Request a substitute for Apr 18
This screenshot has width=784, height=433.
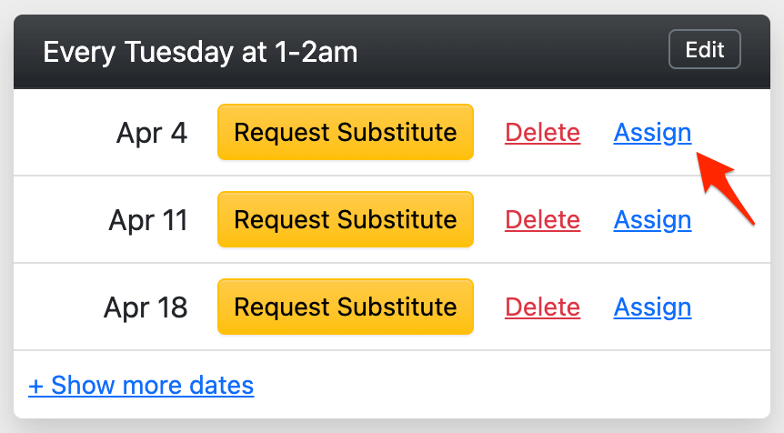click(345, 307)
